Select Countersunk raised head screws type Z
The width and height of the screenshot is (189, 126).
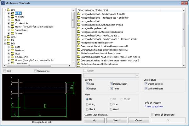click(110, 60)
